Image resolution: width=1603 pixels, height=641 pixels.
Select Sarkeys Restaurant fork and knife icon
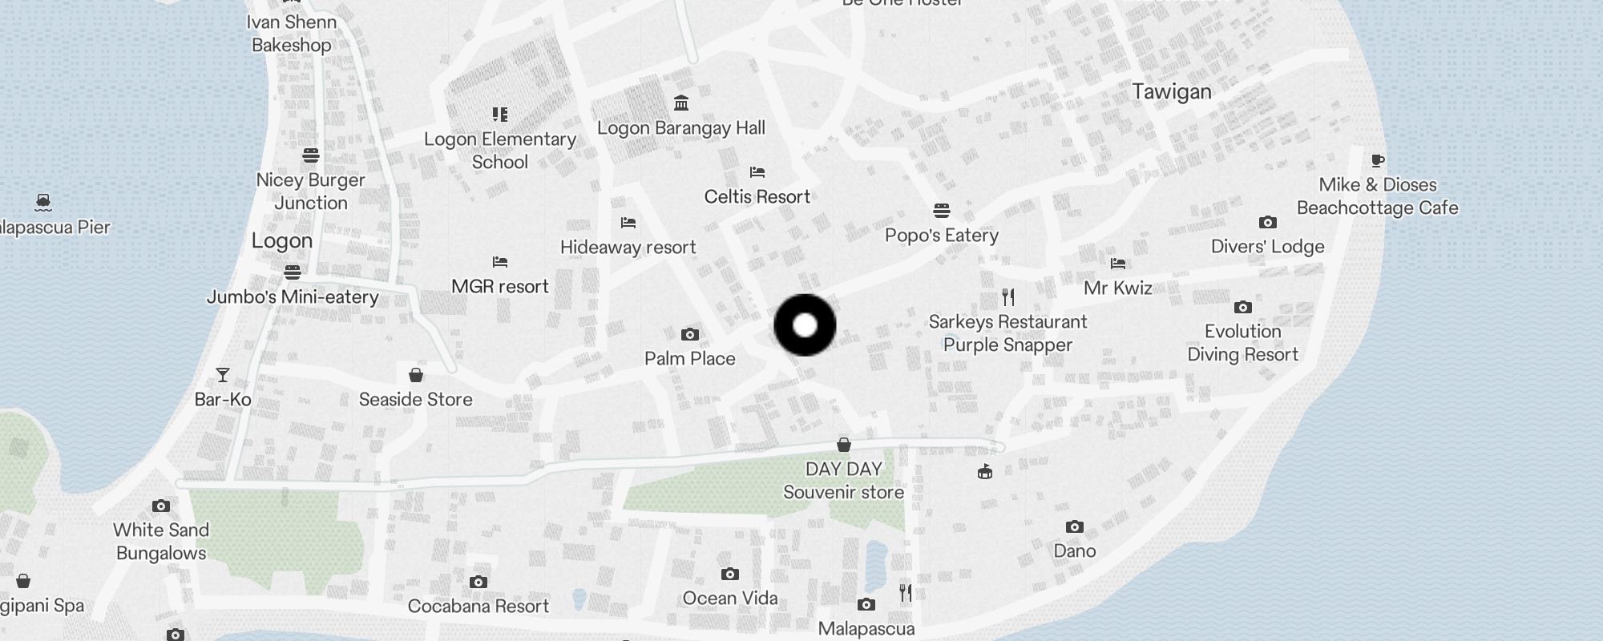tap(1008, 297)
